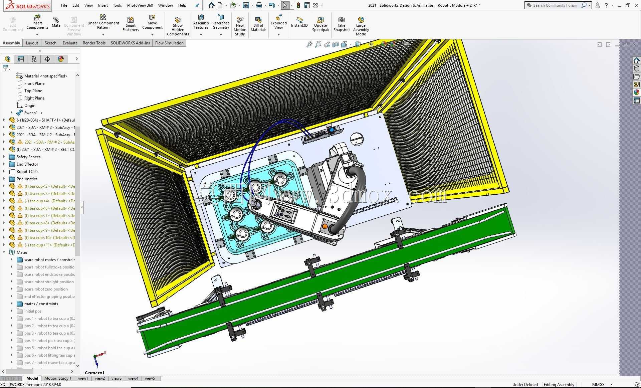
Task: Toggle the Select cursor tool
Action: [285, 5]
